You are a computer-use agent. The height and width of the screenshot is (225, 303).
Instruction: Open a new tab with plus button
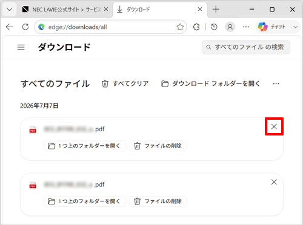click(x=216, y=9)
